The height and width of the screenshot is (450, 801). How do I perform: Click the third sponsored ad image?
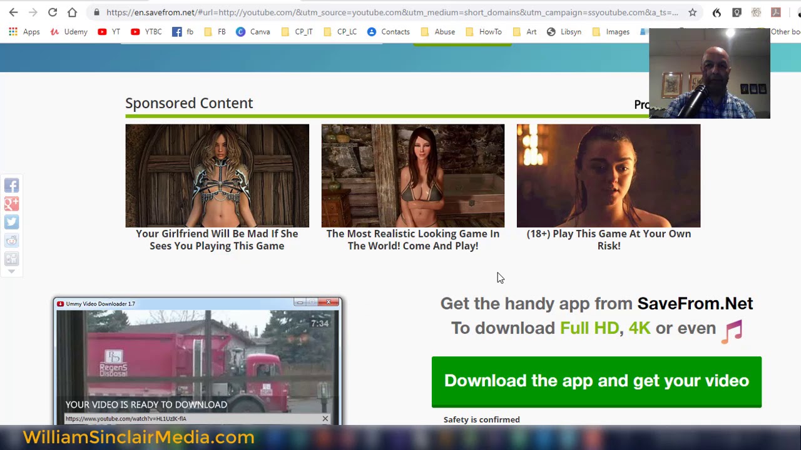pyautogui.click(x=609, y=176)
